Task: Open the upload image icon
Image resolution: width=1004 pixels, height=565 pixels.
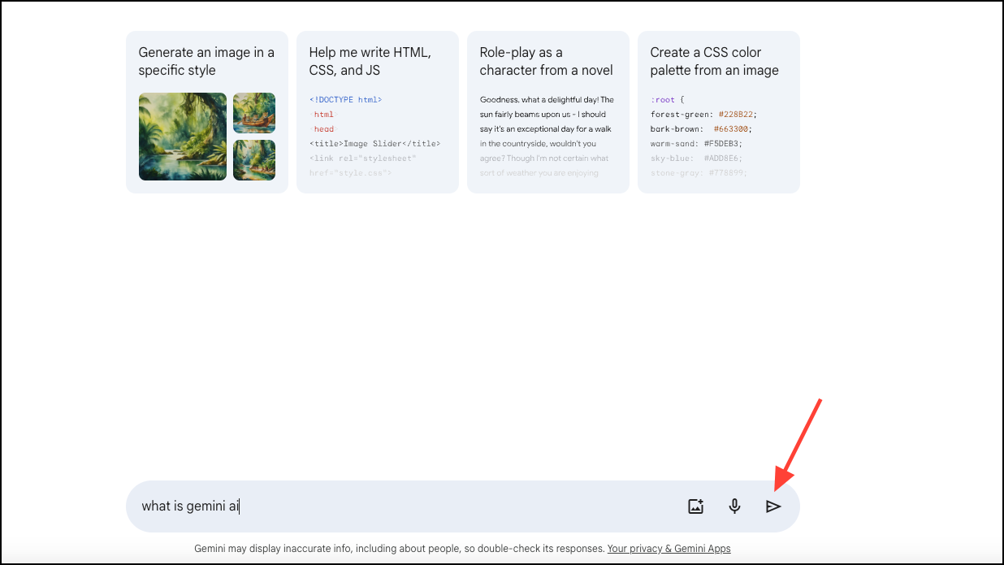Action: (x=695, y=506)
